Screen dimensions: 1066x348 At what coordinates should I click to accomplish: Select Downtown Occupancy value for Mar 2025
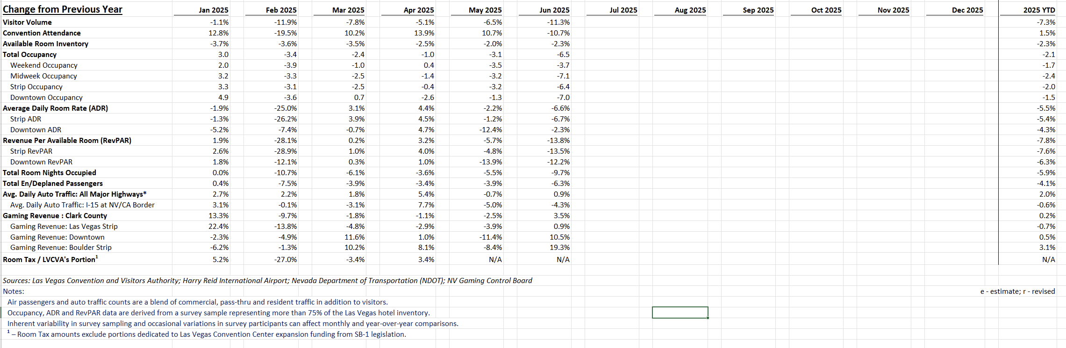click(359, 97)
